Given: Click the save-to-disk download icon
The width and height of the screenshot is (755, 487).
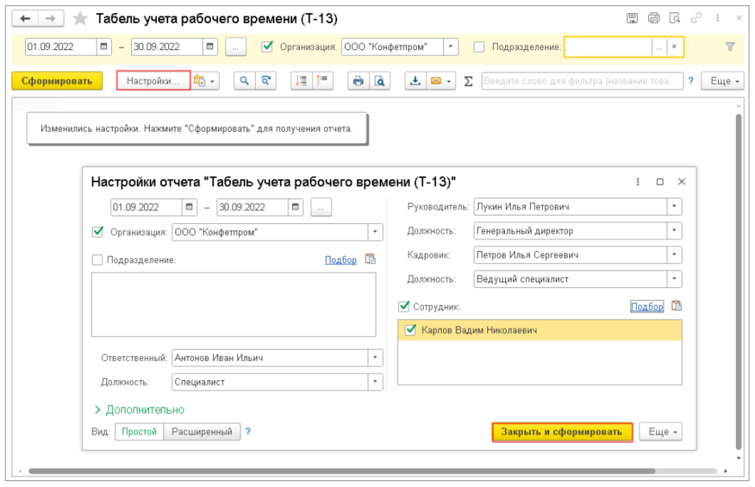Looking at the screenshot, I should [x=415, y=81].
